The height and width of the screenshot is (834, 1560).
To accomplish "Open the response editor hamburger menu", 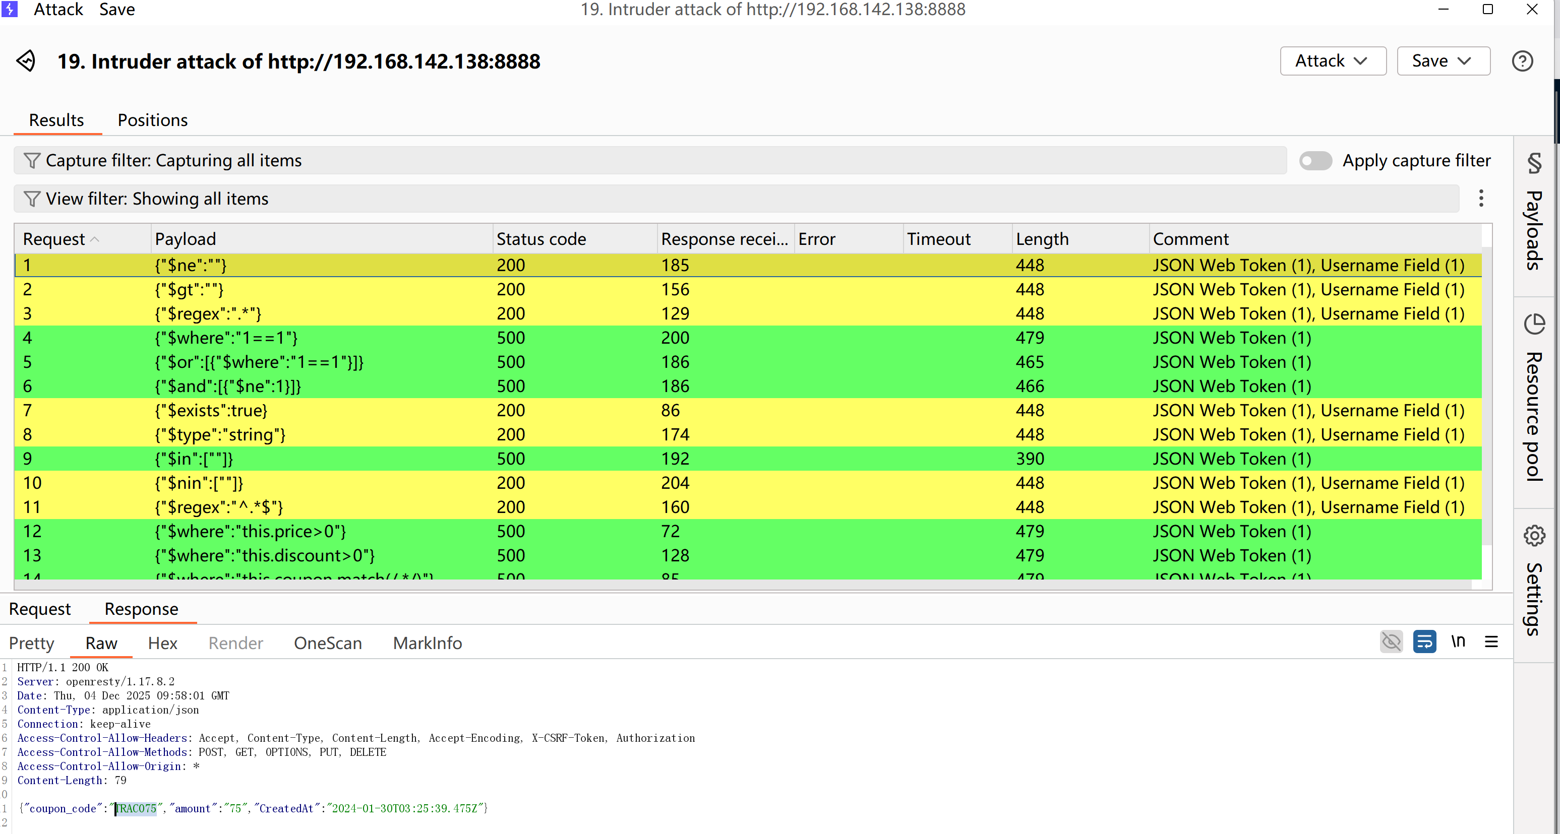I will coord(1491,641).
